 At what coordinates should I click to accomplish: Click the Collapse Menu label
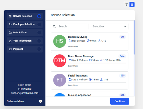(x=15, y=101)
